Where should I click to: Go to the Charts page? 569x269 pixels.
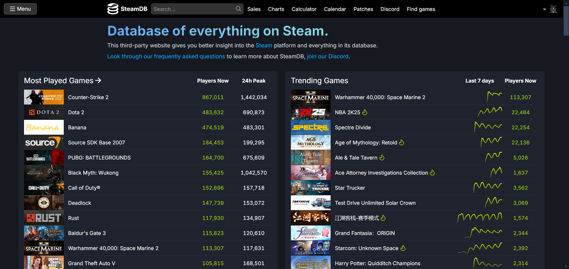click(276, 9)
